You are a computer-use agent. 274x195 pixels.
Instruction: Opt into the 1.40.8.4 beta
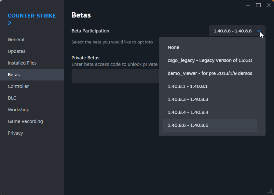188,112
